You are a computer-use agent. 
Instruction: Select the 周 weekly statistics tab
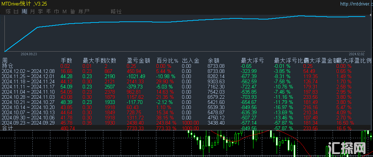(24, 11)
